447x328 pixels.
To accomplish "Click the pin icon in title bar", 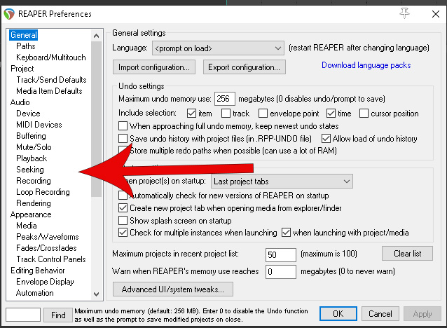I will coord(404,13).
